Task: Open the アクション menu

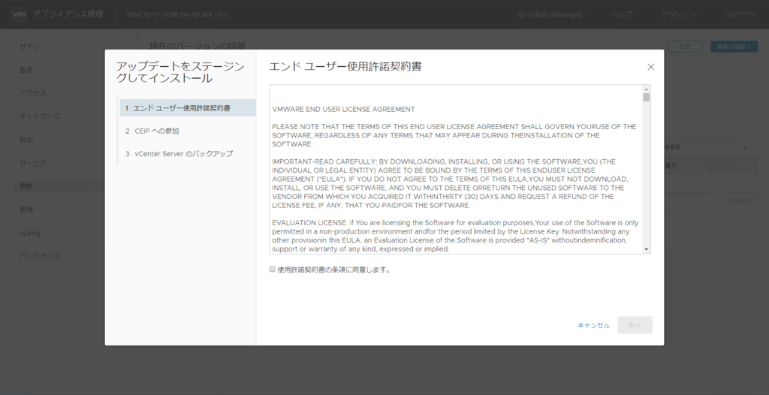Action: (680, 15)
